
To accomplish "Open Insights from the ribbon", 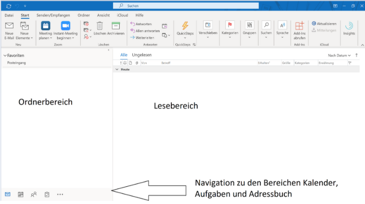I will pyautogui.click(x=349, y=27).
